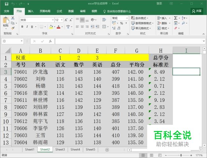Click the Decrease Decimal icon
Image resolution: width=207 pixels, height=158 pixels.
coord(119,28)
